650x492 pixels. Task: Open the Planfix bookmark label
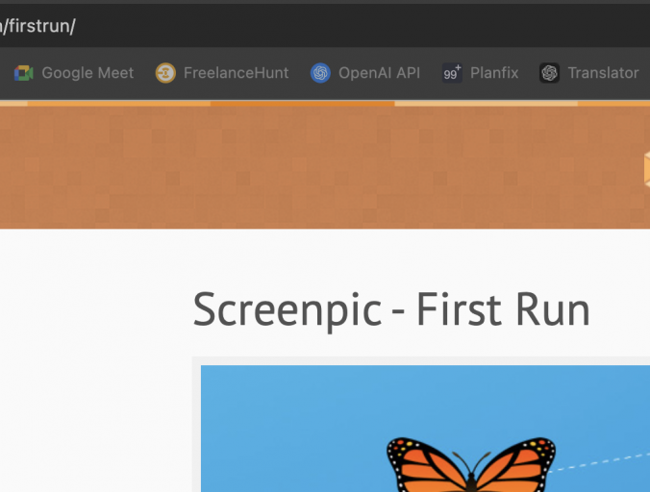pos(494,73)
